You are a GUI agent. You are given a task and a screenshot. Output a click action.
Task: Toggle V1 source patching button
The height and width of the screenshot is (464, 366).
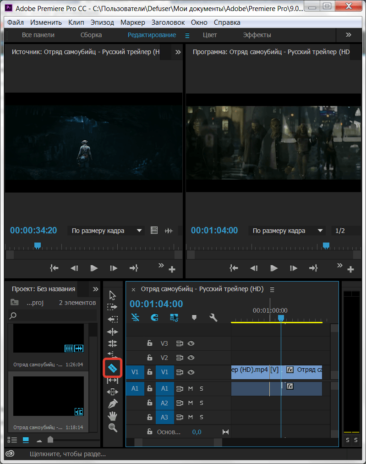(135, 372)
